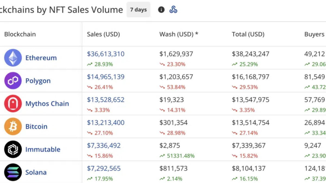Select the Ethereum wash value $1,629,937

pyautogui.click(x=176, y=54)
